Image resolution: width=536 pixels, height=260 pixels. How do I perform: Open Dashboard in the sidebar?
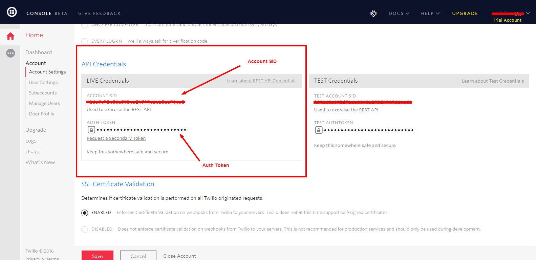39,52
